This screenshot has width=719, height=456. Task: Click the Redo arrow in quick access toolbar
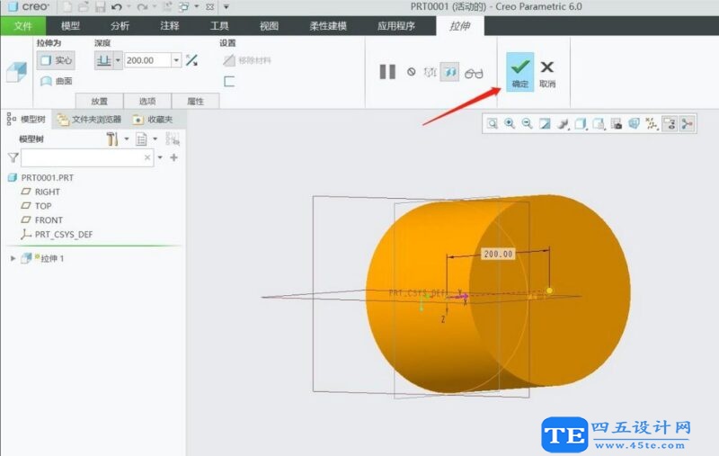(143, 7)
